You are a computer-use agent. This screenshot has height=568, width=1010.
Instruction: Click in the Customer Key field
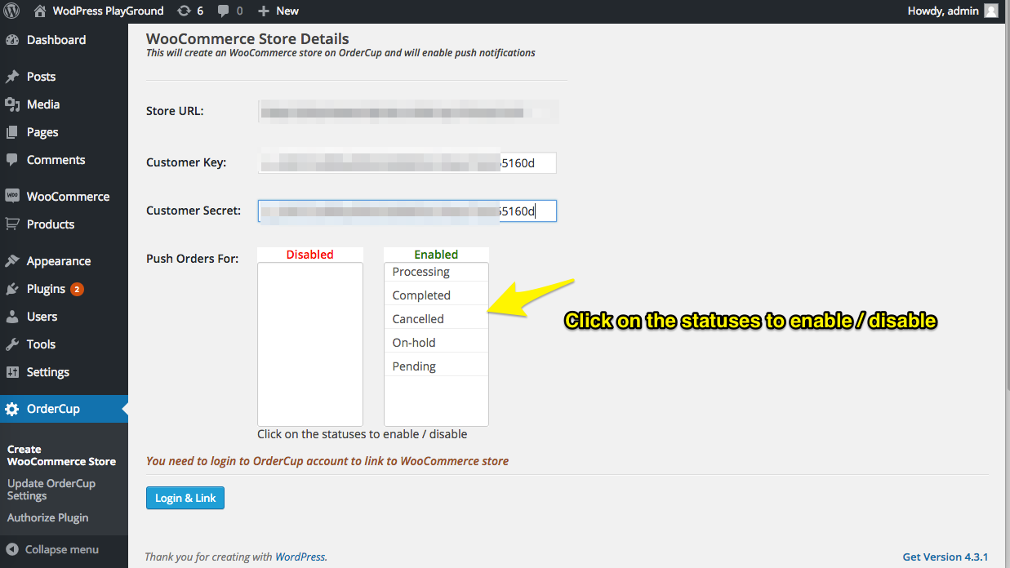(x=407, y=162)
